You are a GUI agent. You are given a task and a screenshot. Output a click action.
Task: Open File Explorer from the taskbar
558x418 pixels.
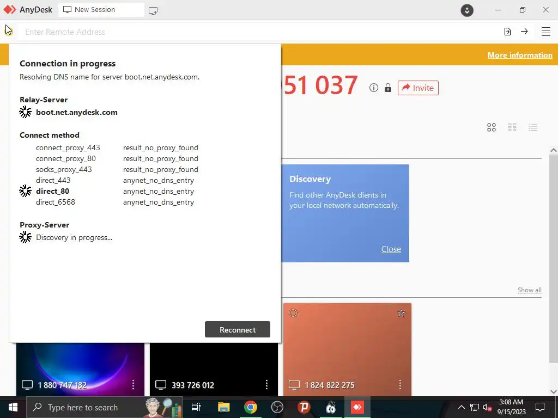(x=224, y=407)
